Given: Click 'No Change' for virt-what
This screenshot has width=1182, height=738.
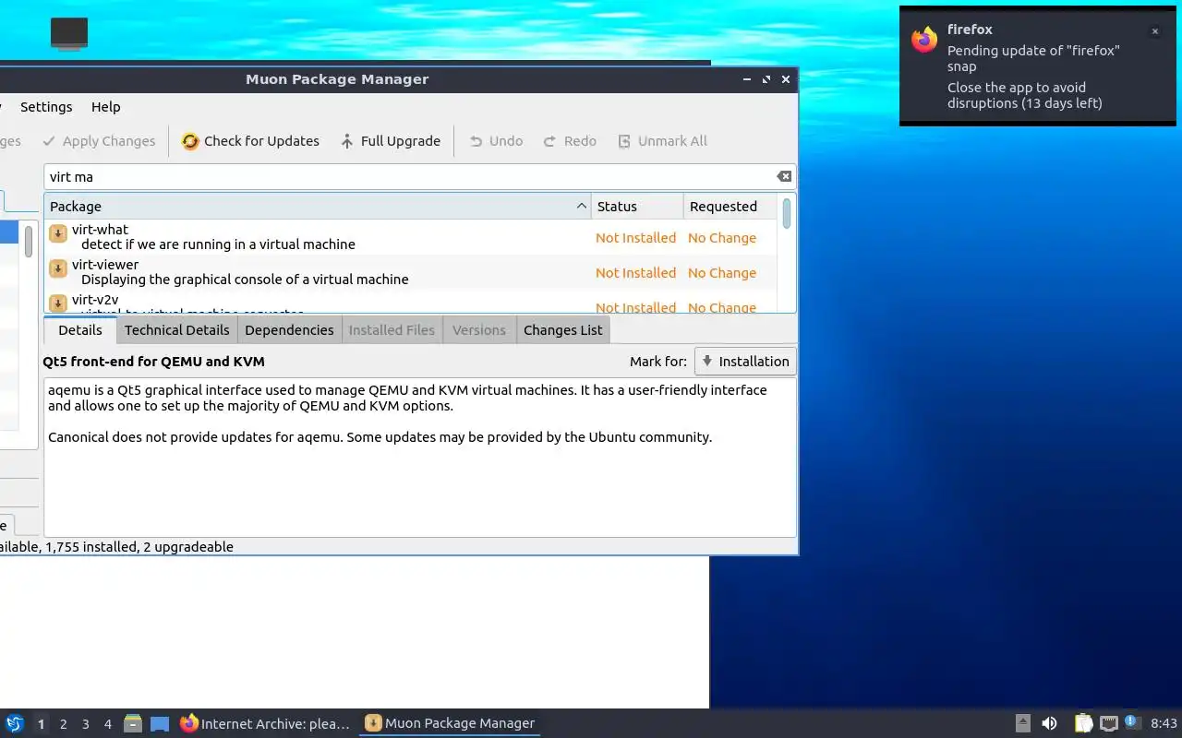Looking at the screenshot, I should point(722,238).
